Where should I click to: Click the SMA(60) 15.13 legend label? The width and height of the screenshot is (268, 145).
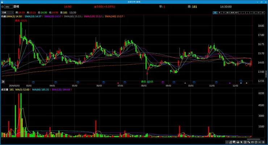pyautogui.click(x=73, y=16)
